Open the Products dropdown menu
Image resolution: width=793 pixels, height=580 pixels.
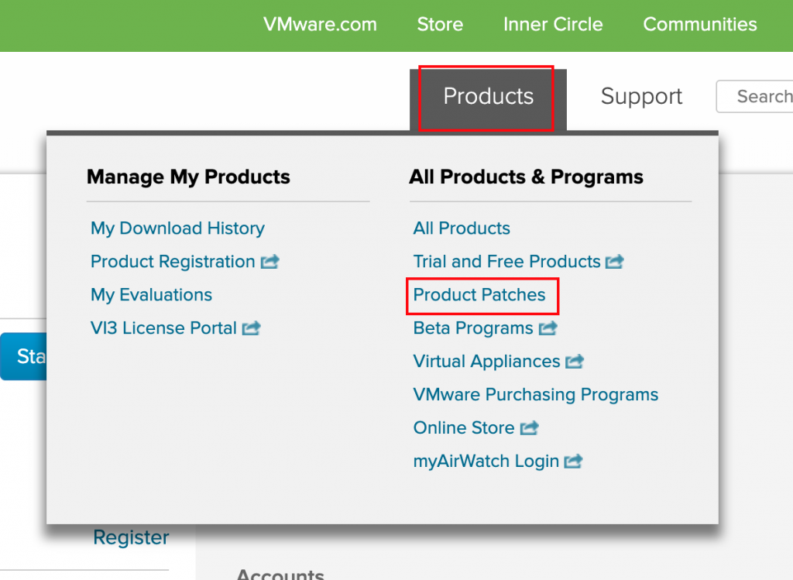(x=488, y=97)
